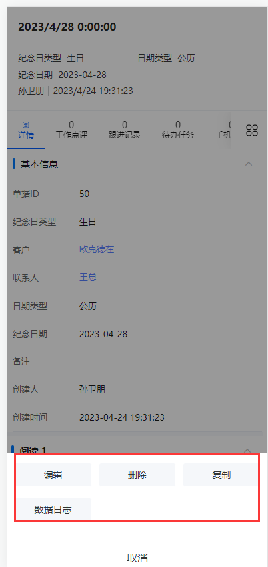The image size is (268, 567).
Task: Open the four-squares more-tabs grid icon
Action: (252, 130)
